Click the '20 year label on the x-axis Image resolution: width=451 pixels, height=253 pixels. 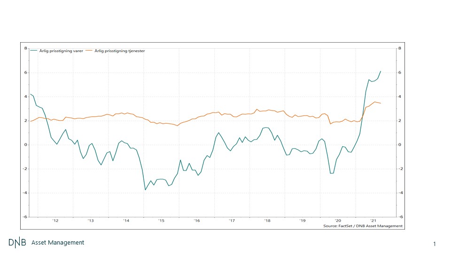coord(337,220)
